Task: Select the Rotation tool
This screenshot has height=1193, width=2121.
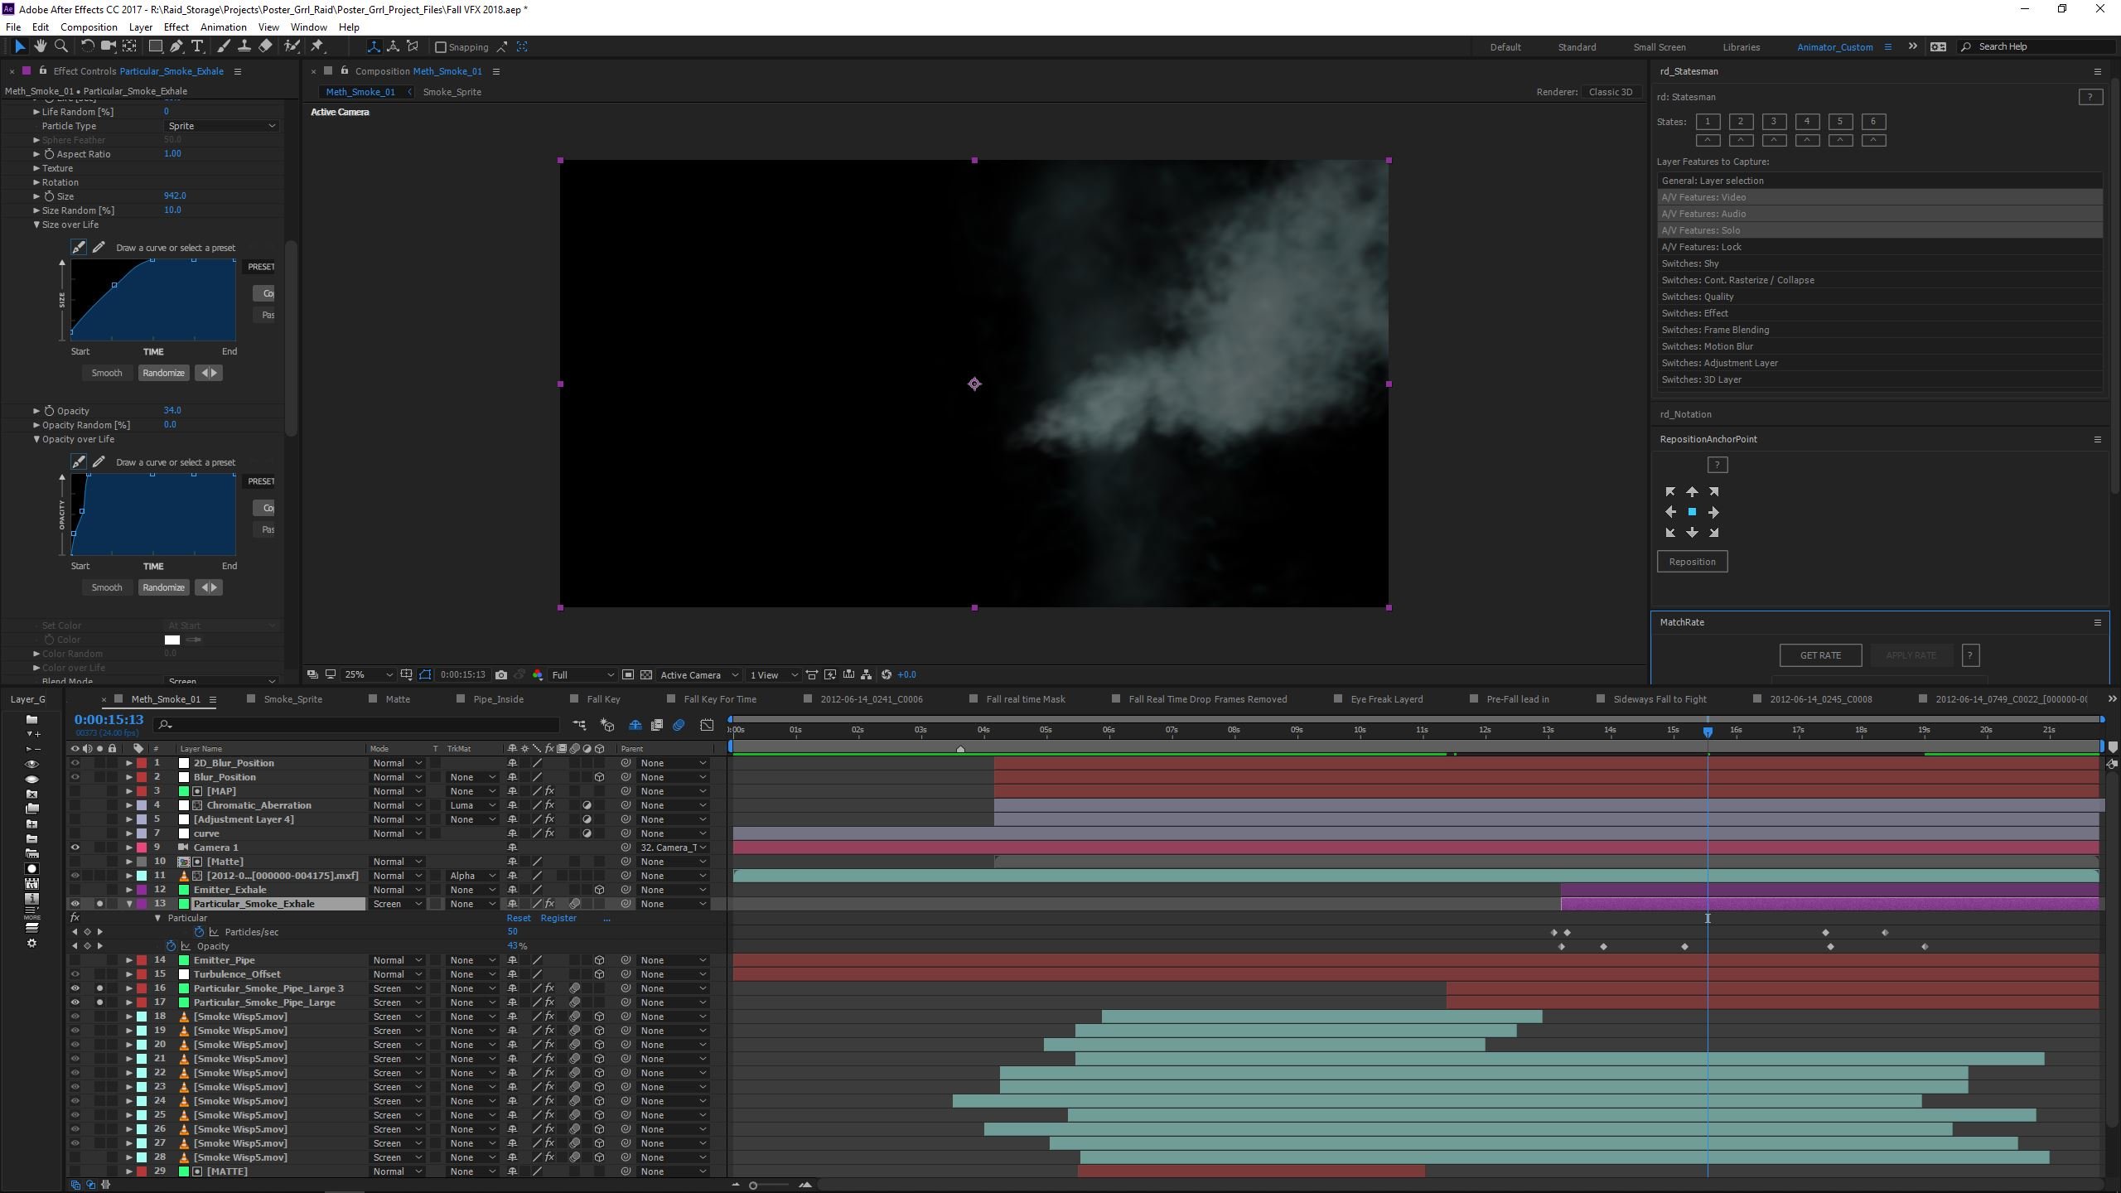Action: (x=87, y=46)
